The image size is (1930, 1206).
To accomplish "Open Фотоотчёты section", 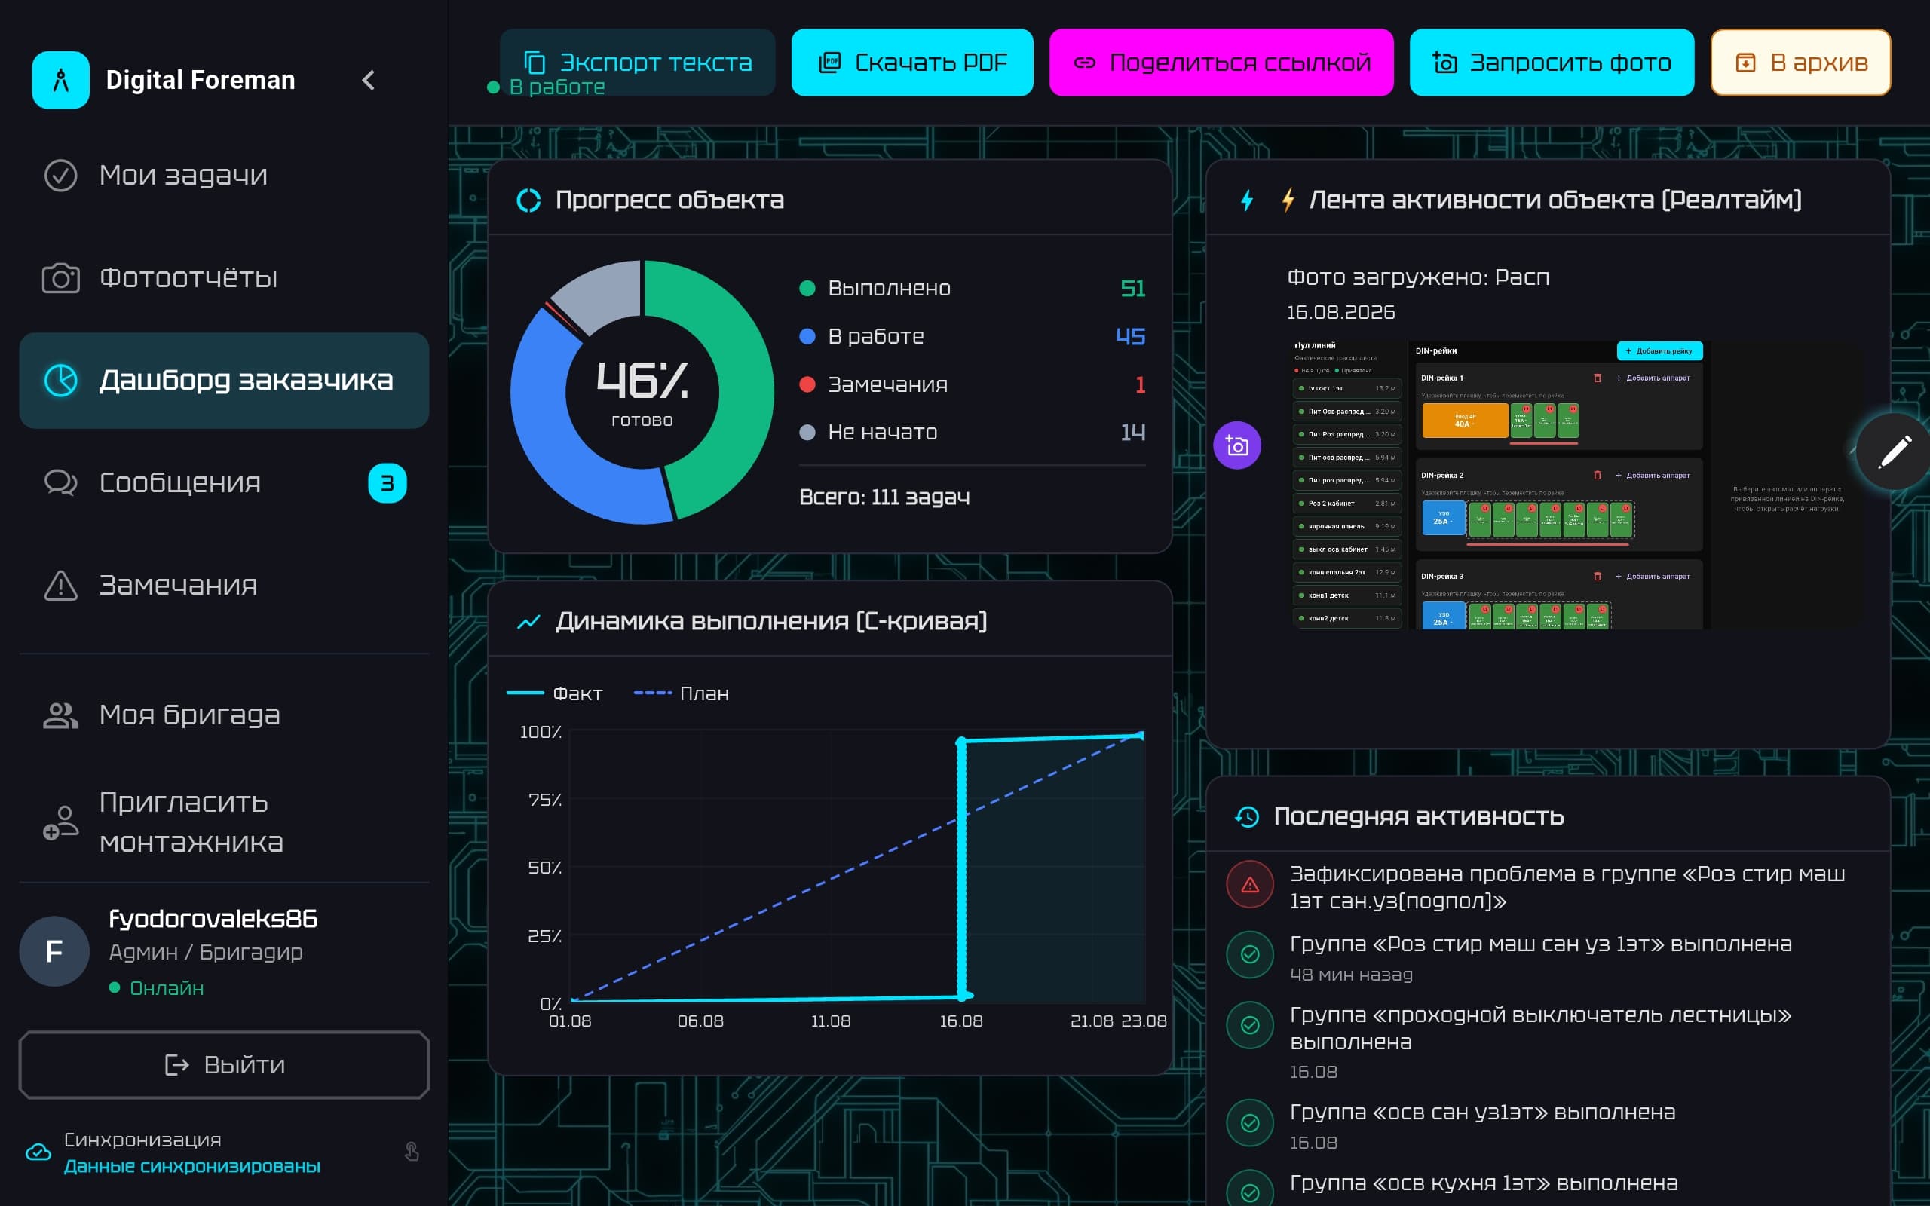I will [224, 277].
